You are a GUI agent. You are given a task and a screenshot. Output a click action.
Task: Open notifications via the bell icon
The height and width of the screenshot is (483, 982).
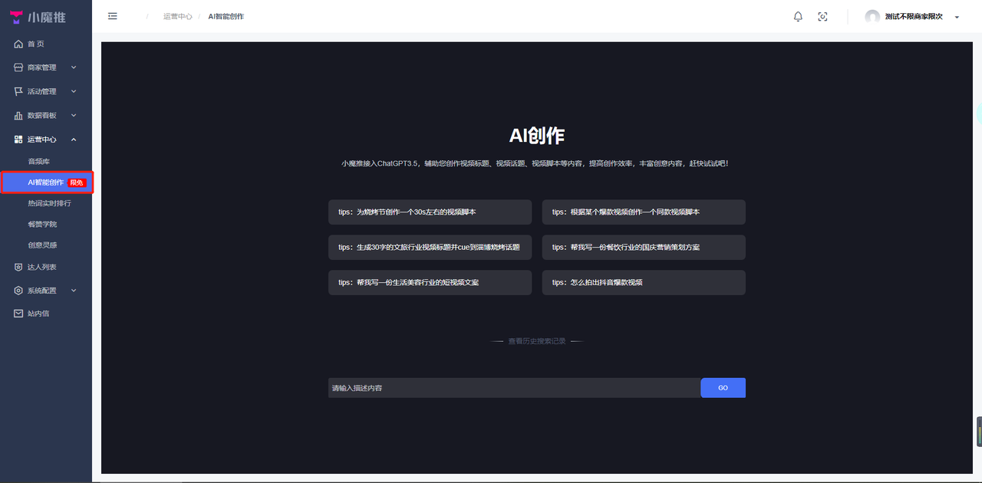point(798,16)
